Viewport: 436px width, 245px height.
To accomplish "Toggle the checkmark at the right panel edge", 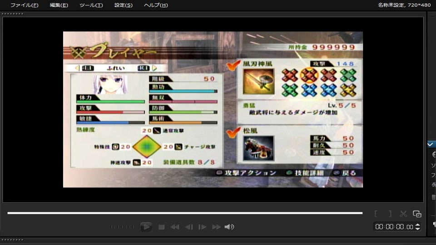I will (430, 144).
